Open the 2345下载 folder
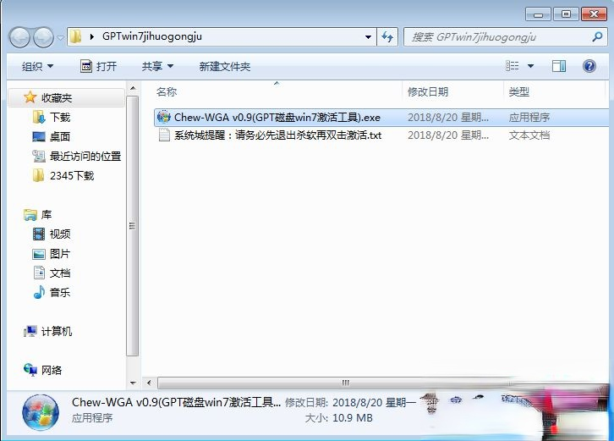Image resolution: width=614 pixels, height=441 pixels. click(72, 175)
